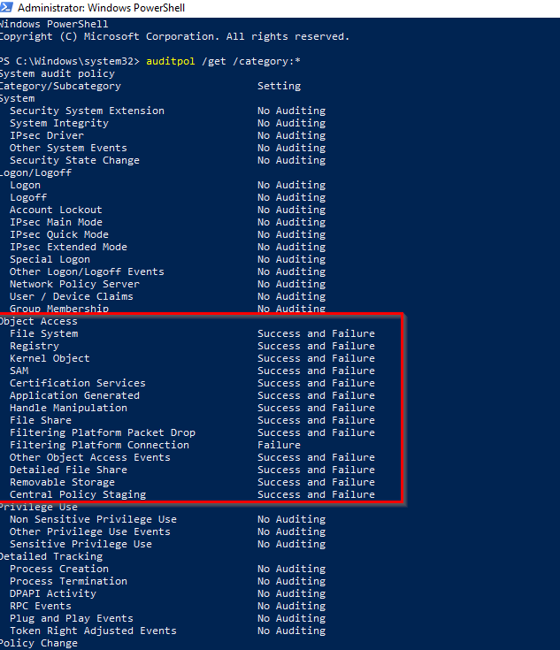Click the 'Other Logon/Logoff Events' row label
This screenshot has width=560, height=650.
[x=87, y=272]
